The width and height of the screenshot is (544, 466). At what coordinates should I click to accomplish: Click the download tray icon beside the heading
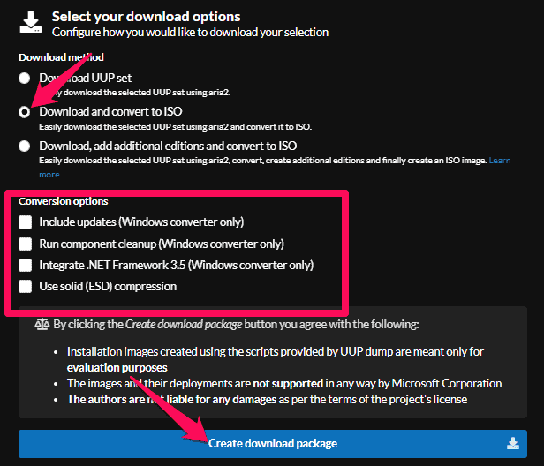pos(30,23)
